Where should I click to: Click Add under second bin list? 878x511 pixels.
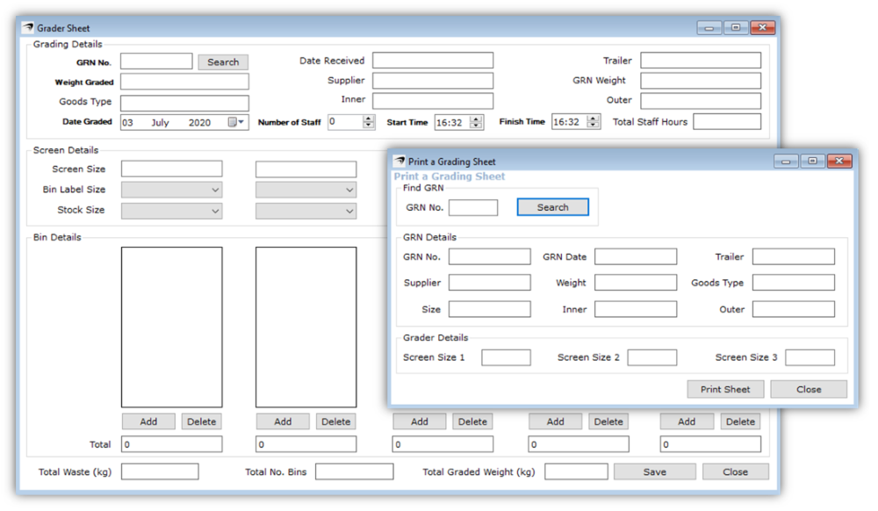[283, 421]
